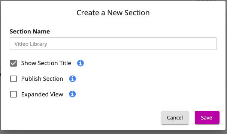
Task: Cancel creating the new section
Action: tap(175, 118)
